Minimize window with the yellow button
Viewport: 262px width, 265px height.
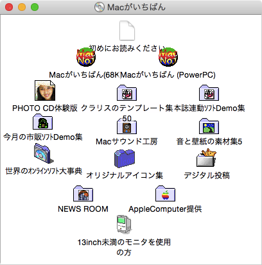click(22, 7)
